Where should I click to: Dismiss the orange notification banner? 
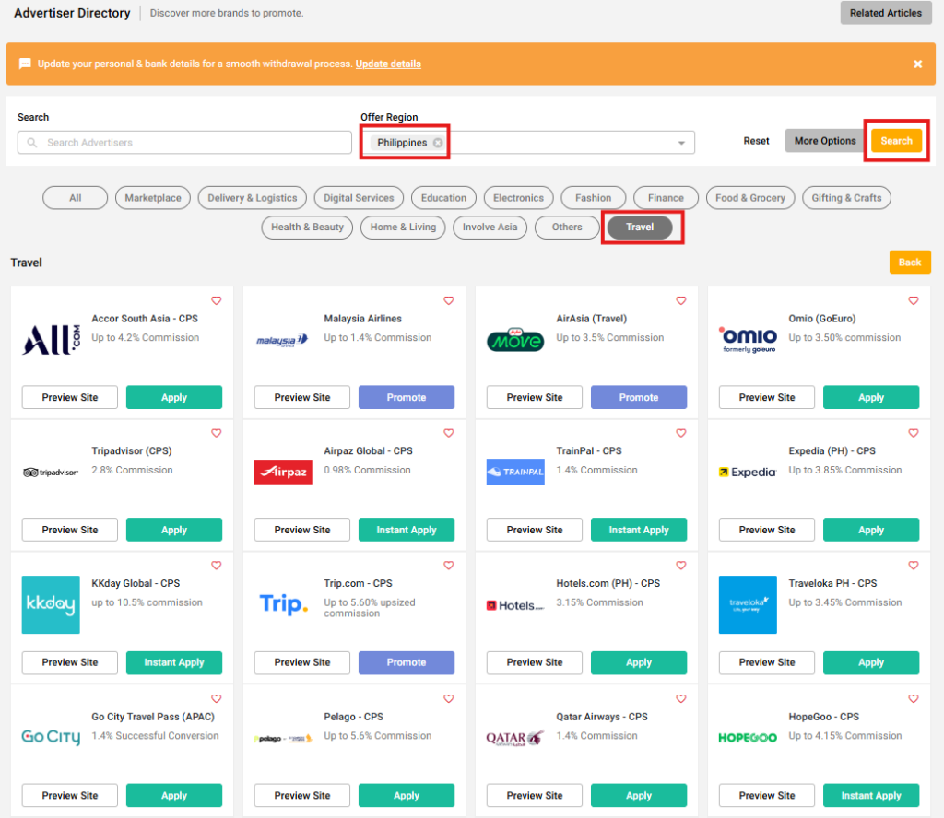click(917, 64)
